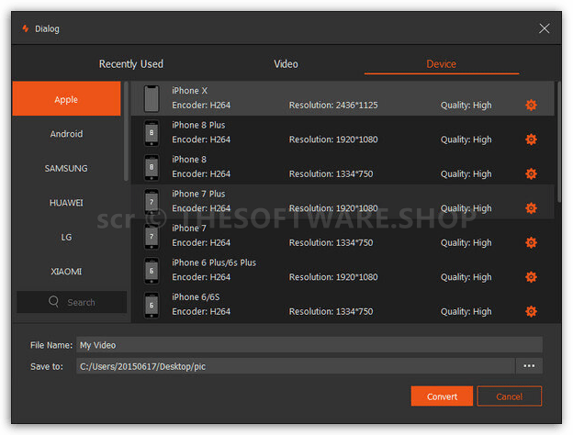
Task: Open settings gear for iPhone 8
Action: point(531,173)
